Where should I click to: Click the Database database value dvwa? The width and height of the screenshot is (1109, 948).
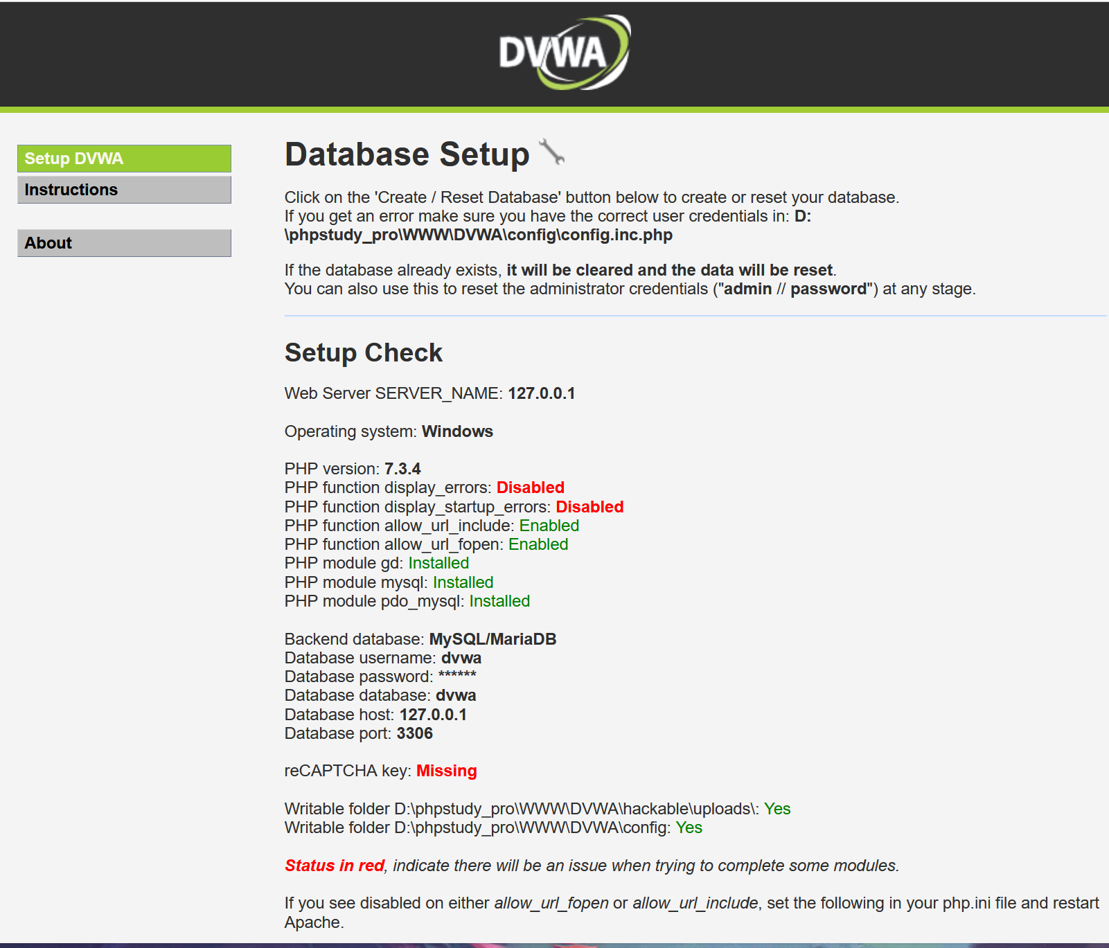456,695
